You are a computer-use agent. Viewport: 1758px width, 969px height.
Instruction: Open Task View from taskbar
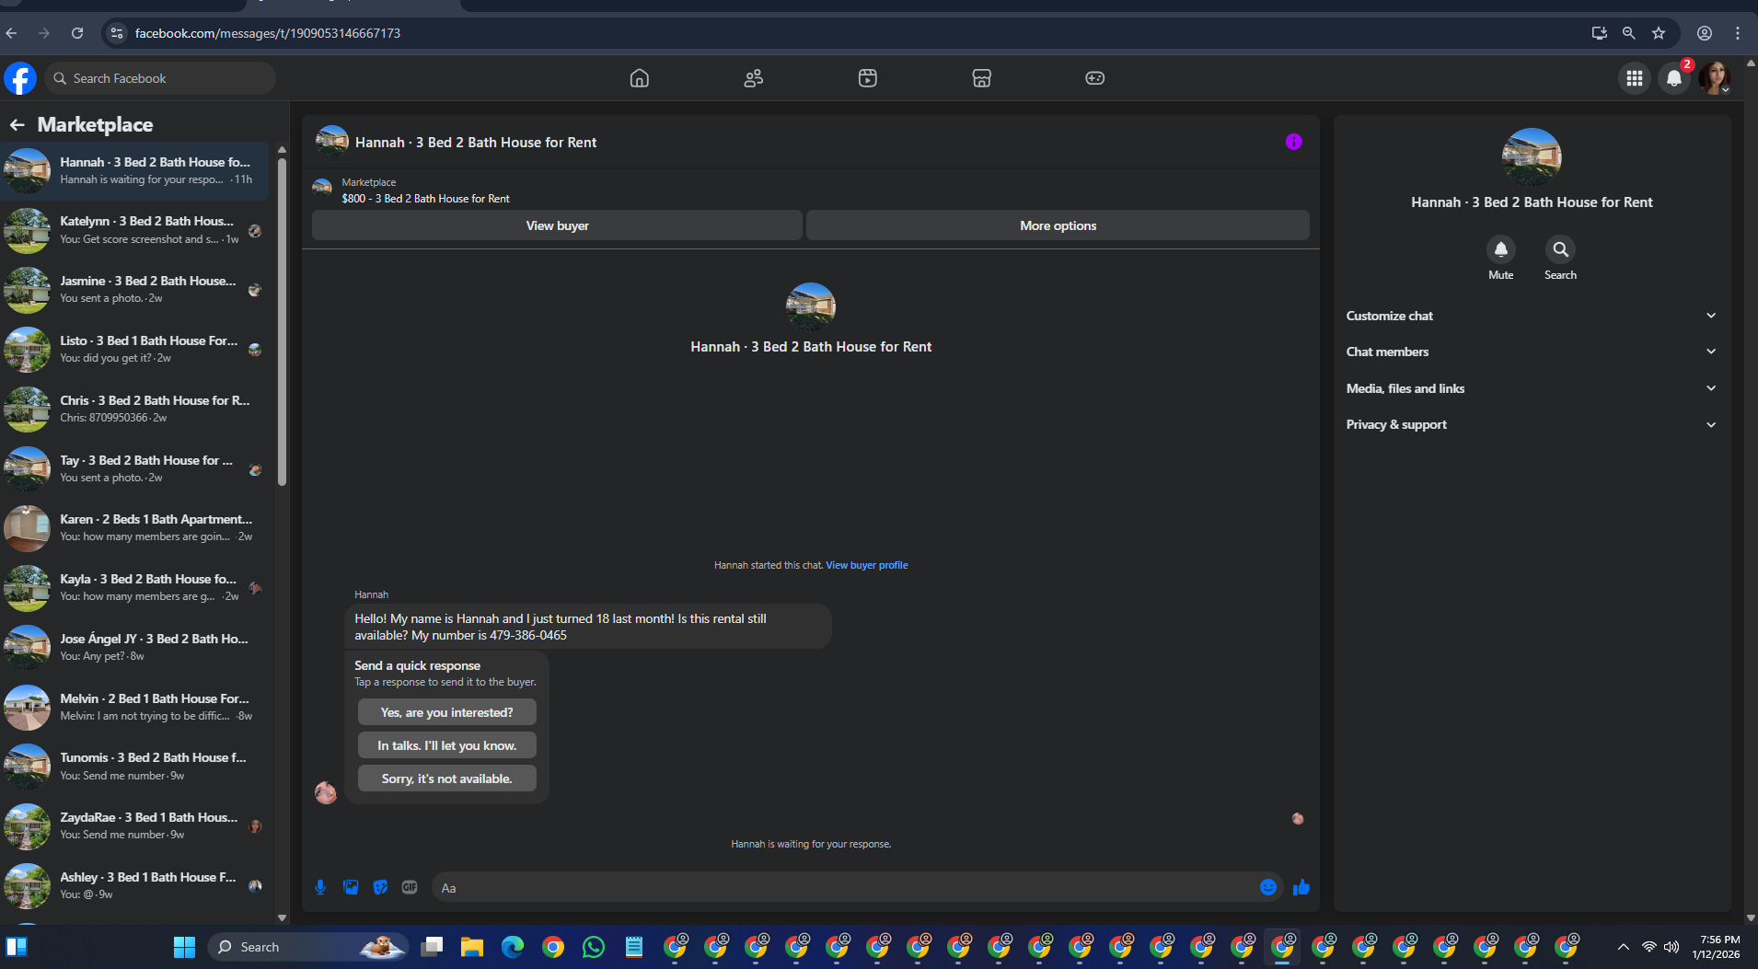pyautogui.click(x=432, y=947)
